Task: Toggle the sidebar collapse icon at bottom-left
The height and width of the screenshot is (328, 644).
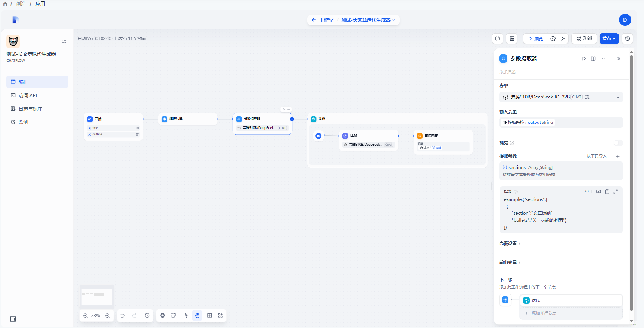Action: pos(13,319)
